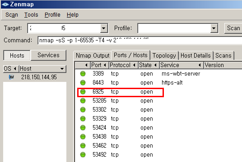The height and width of the screenshot is (162, 242).
Task: Open the Tools menu
Action: 31,15
